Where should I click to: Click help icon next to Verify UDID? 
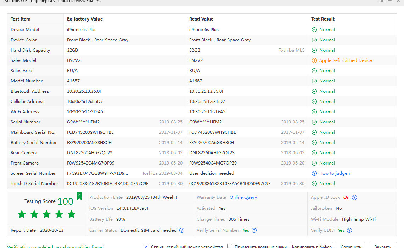pos(349,230)
